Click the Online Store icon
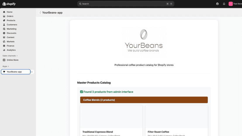Screen dimensions: 242x136 4,60
